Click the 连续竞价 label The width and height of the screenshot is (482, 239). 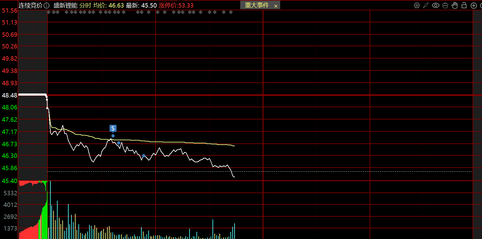tap(30, 5)
